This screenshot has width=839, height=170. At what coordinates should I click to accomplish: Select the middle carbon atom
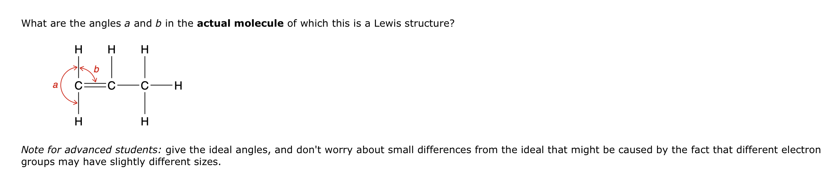pyautogui.click(x=111, y=86)
